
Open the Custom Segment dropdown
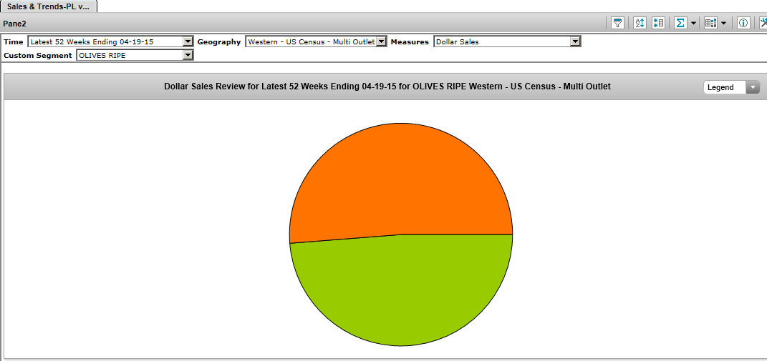(x=188, y=55)
